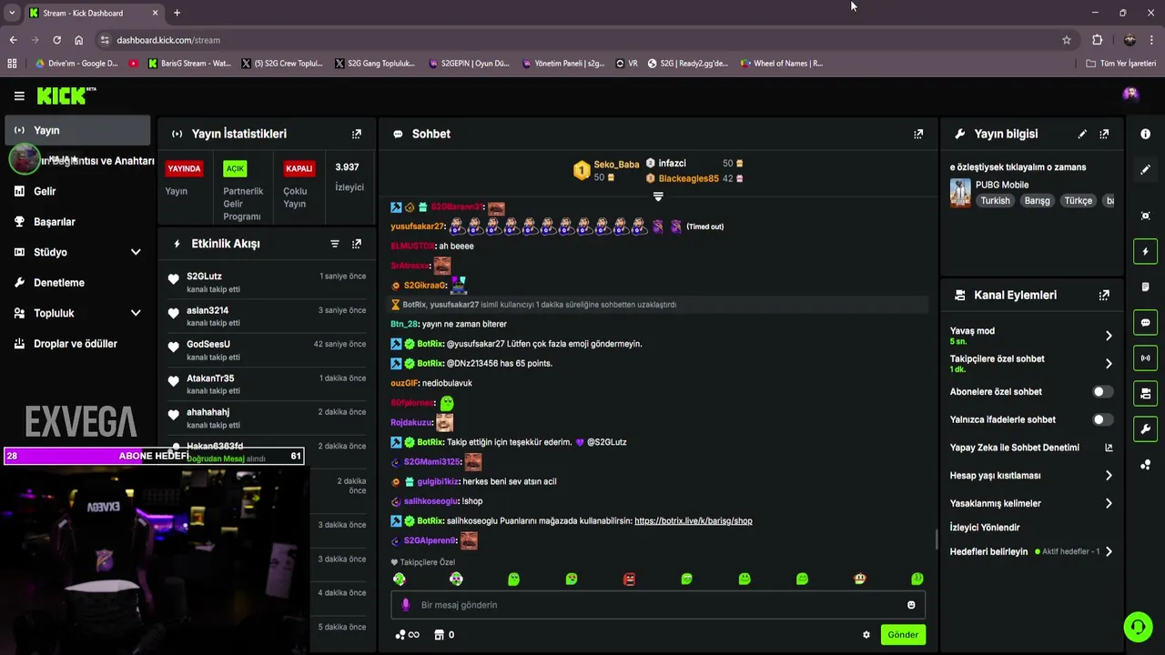
Task: Open browser extensions puzzle icon
Action: [1098, 40]
